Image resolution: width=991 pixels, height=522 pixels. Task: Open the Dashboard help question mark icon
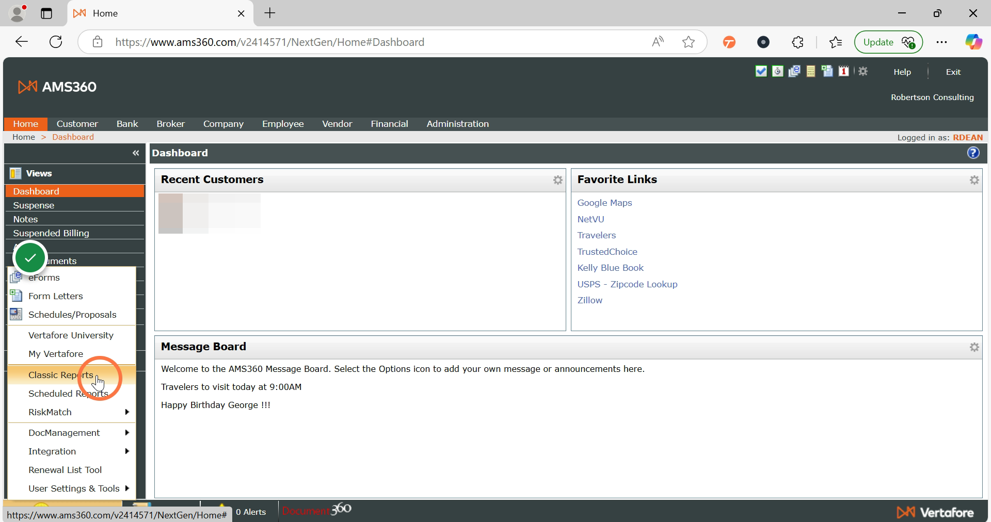pyautogui.click(x=973, y=153)
